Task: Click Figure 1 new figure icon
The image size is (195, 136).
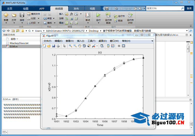Action: tap(44, 46)
